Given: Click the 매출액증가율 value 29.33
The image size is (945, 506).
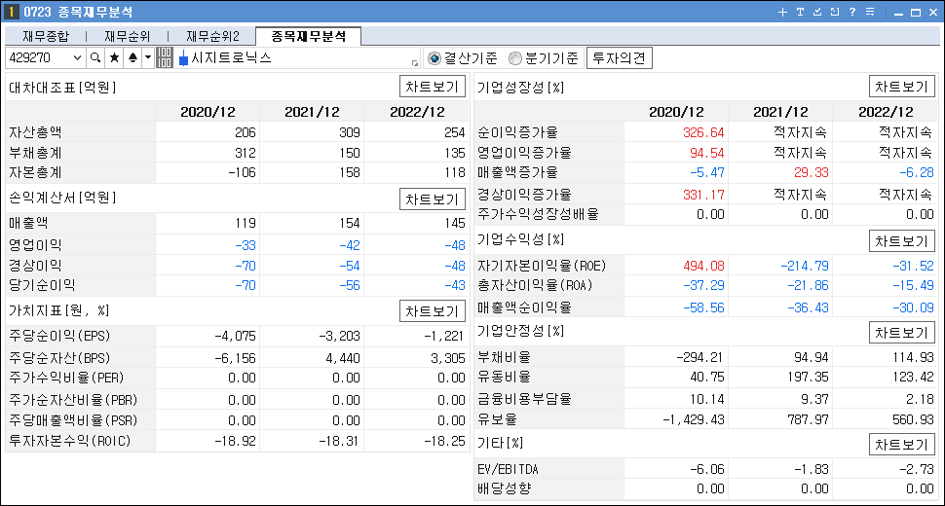Looking at the screenshot, I should pyautogui.click(x=812, y=172).
